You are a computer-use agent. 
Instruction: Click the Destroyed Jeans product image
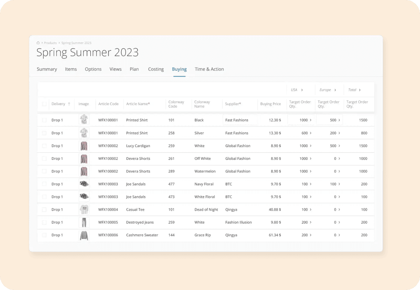click(x=84, y=222)
